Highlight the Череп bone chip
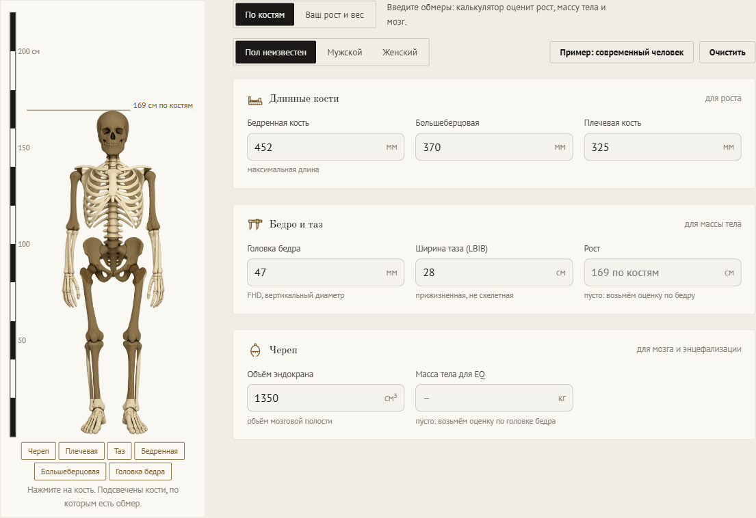756x518 pixels. (x=38, y=451)
